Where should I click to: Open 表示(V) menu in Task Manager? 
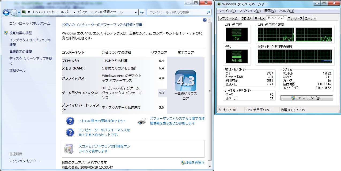click(270, 11)
